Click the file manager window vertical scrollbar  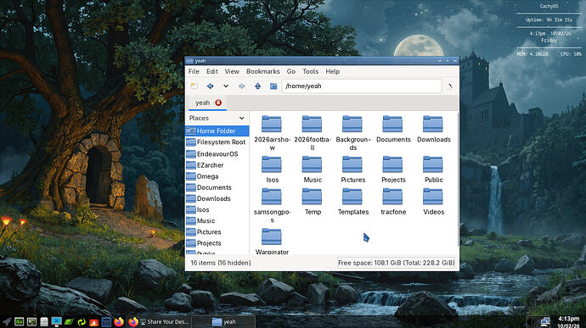coord(458,179)
